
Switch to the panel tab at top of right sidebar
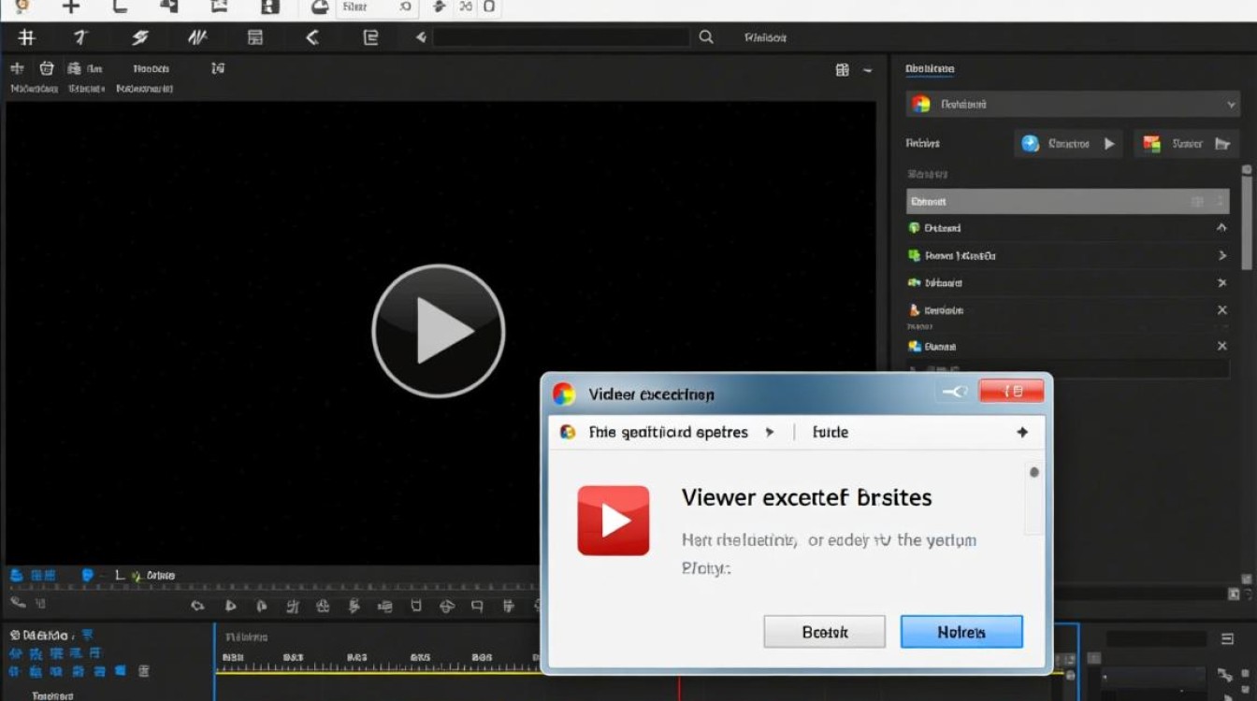point(930,68)
